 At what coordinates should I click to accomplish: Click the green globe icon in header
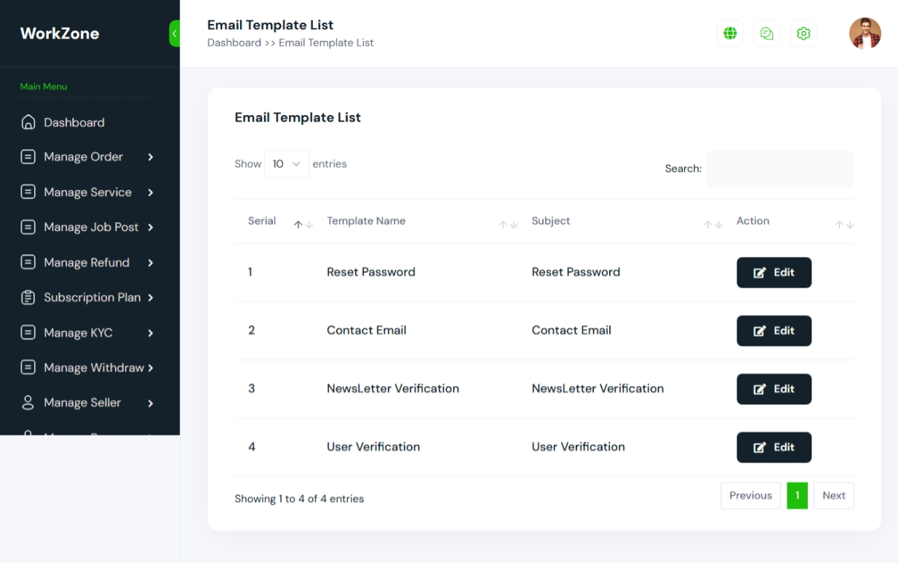[730, 34]
